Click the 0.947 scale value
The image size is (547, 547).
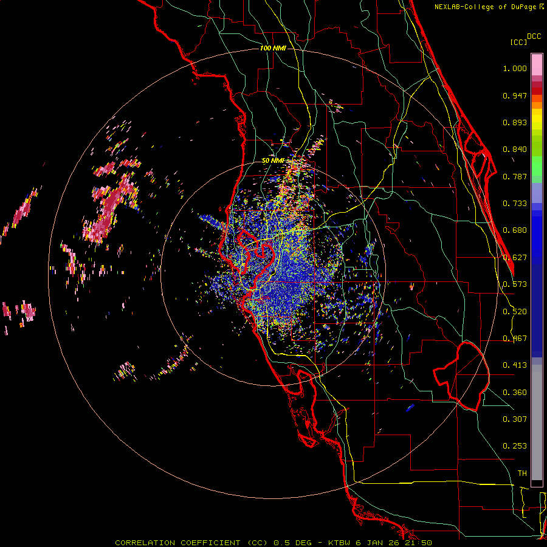coord(515,95)
